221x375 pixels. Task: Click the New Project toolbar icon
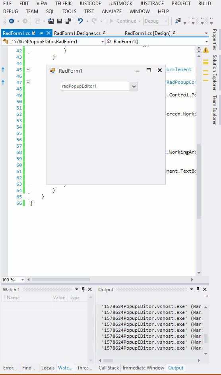click(37, 21)
